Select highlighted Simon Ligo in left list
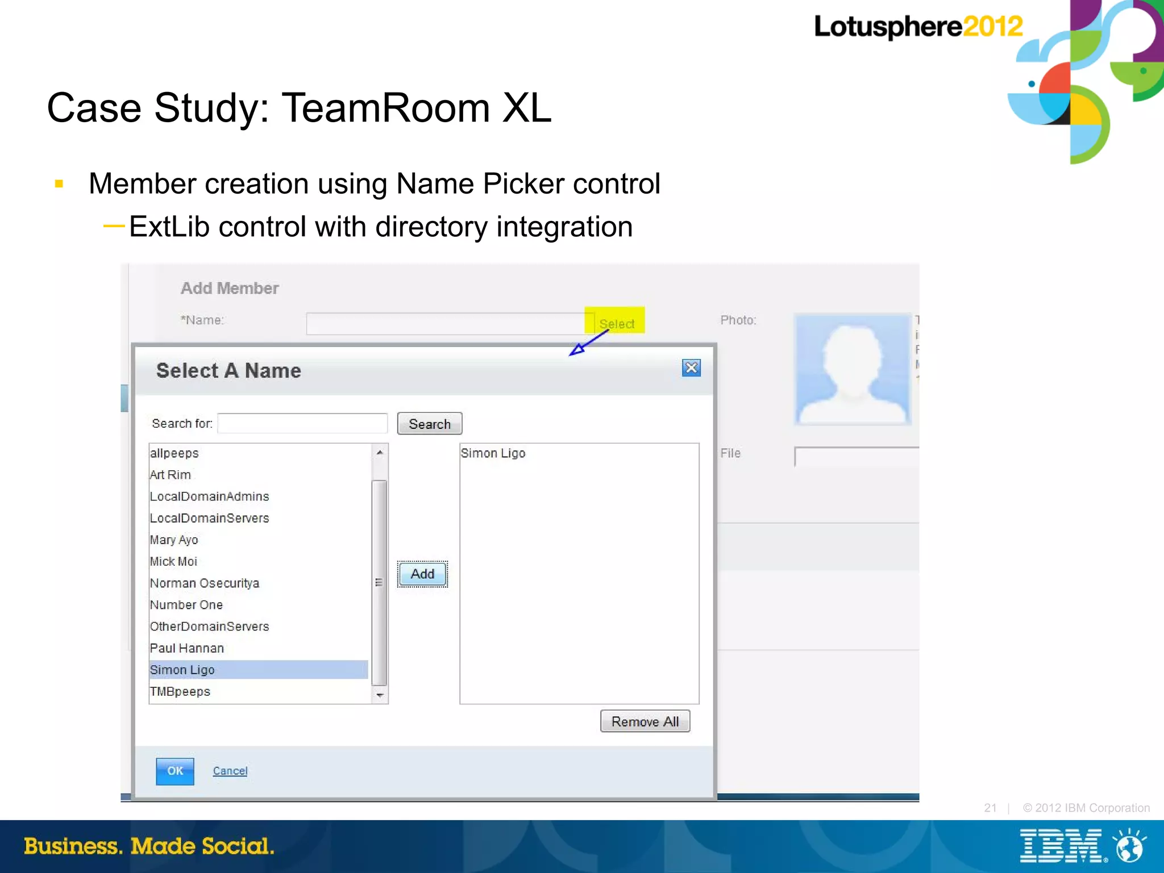Screen dimensions: 1164x873 click(x=259, y=670)
